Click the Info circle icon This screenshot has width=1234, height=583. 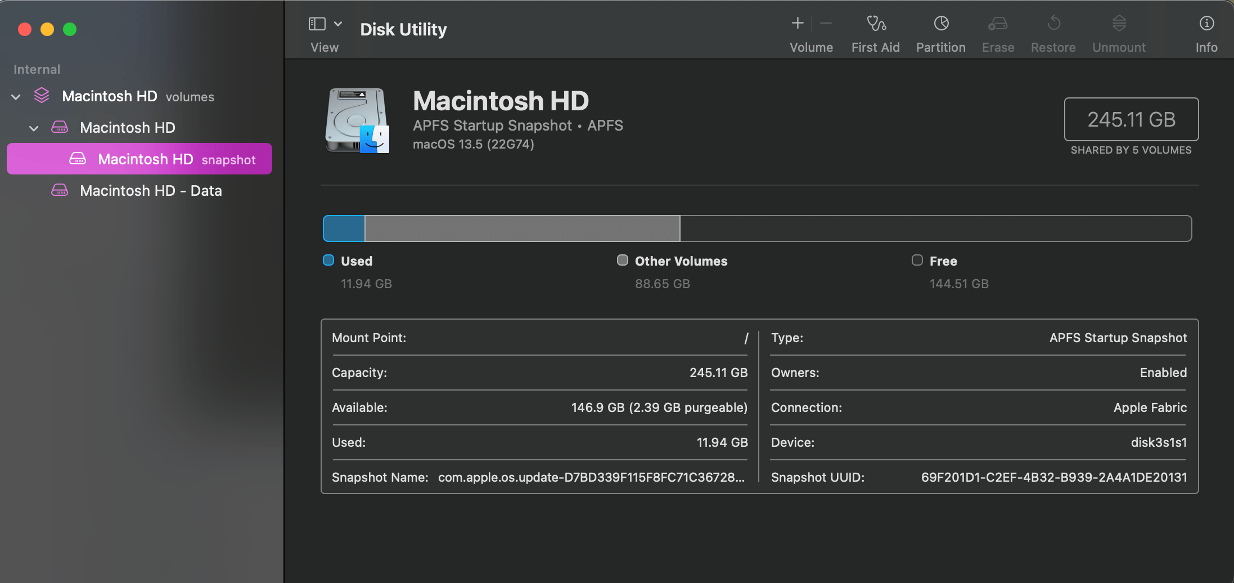pos(1206,24)
